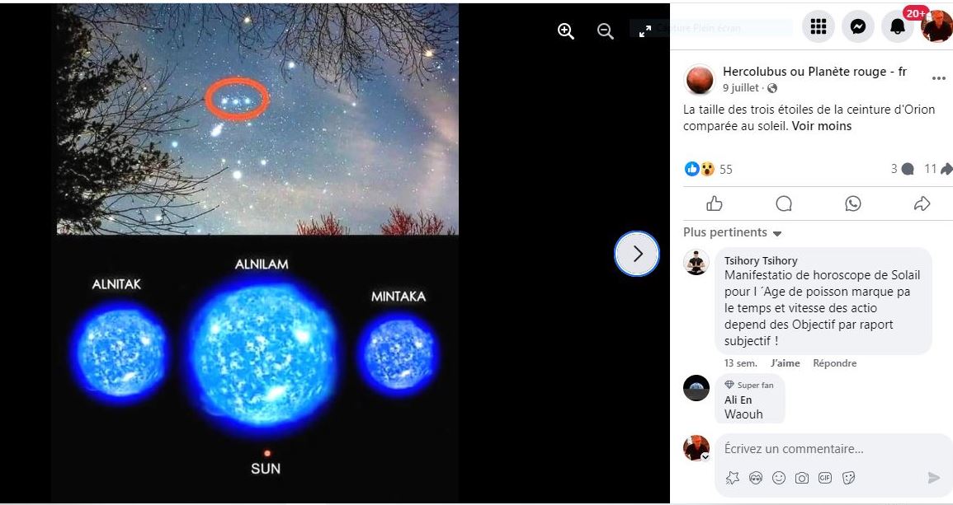Open the notifications bell
953x505 pixels.
pyautogui.click(x=897, y=26)
